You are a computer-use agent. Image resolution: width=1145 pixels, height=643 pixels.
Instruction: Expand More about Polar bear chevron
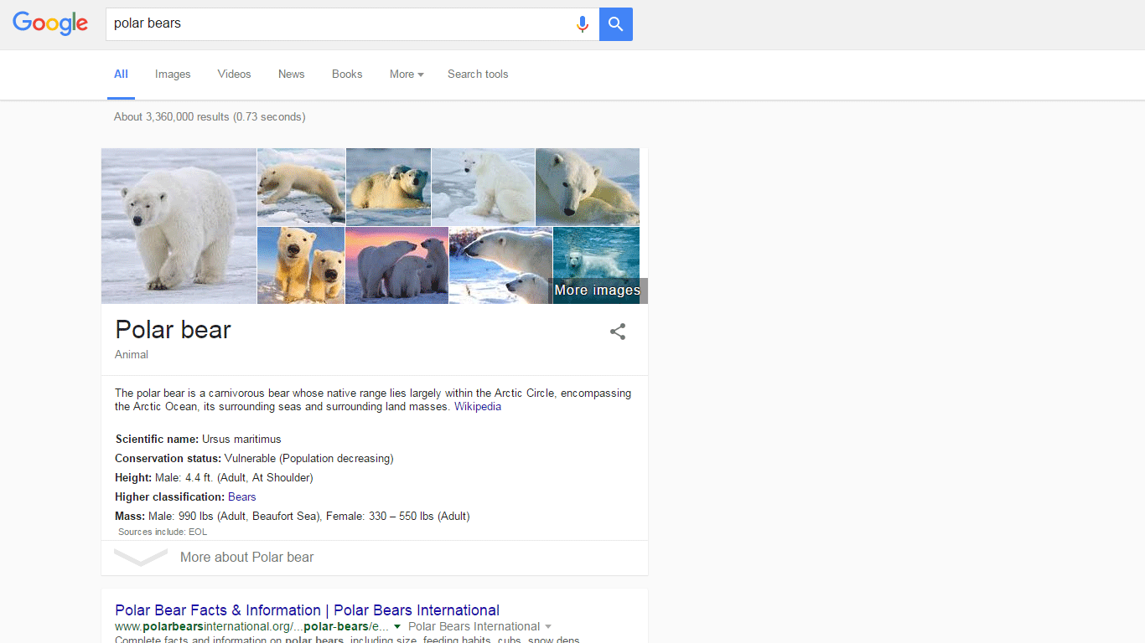pos(141,558)
